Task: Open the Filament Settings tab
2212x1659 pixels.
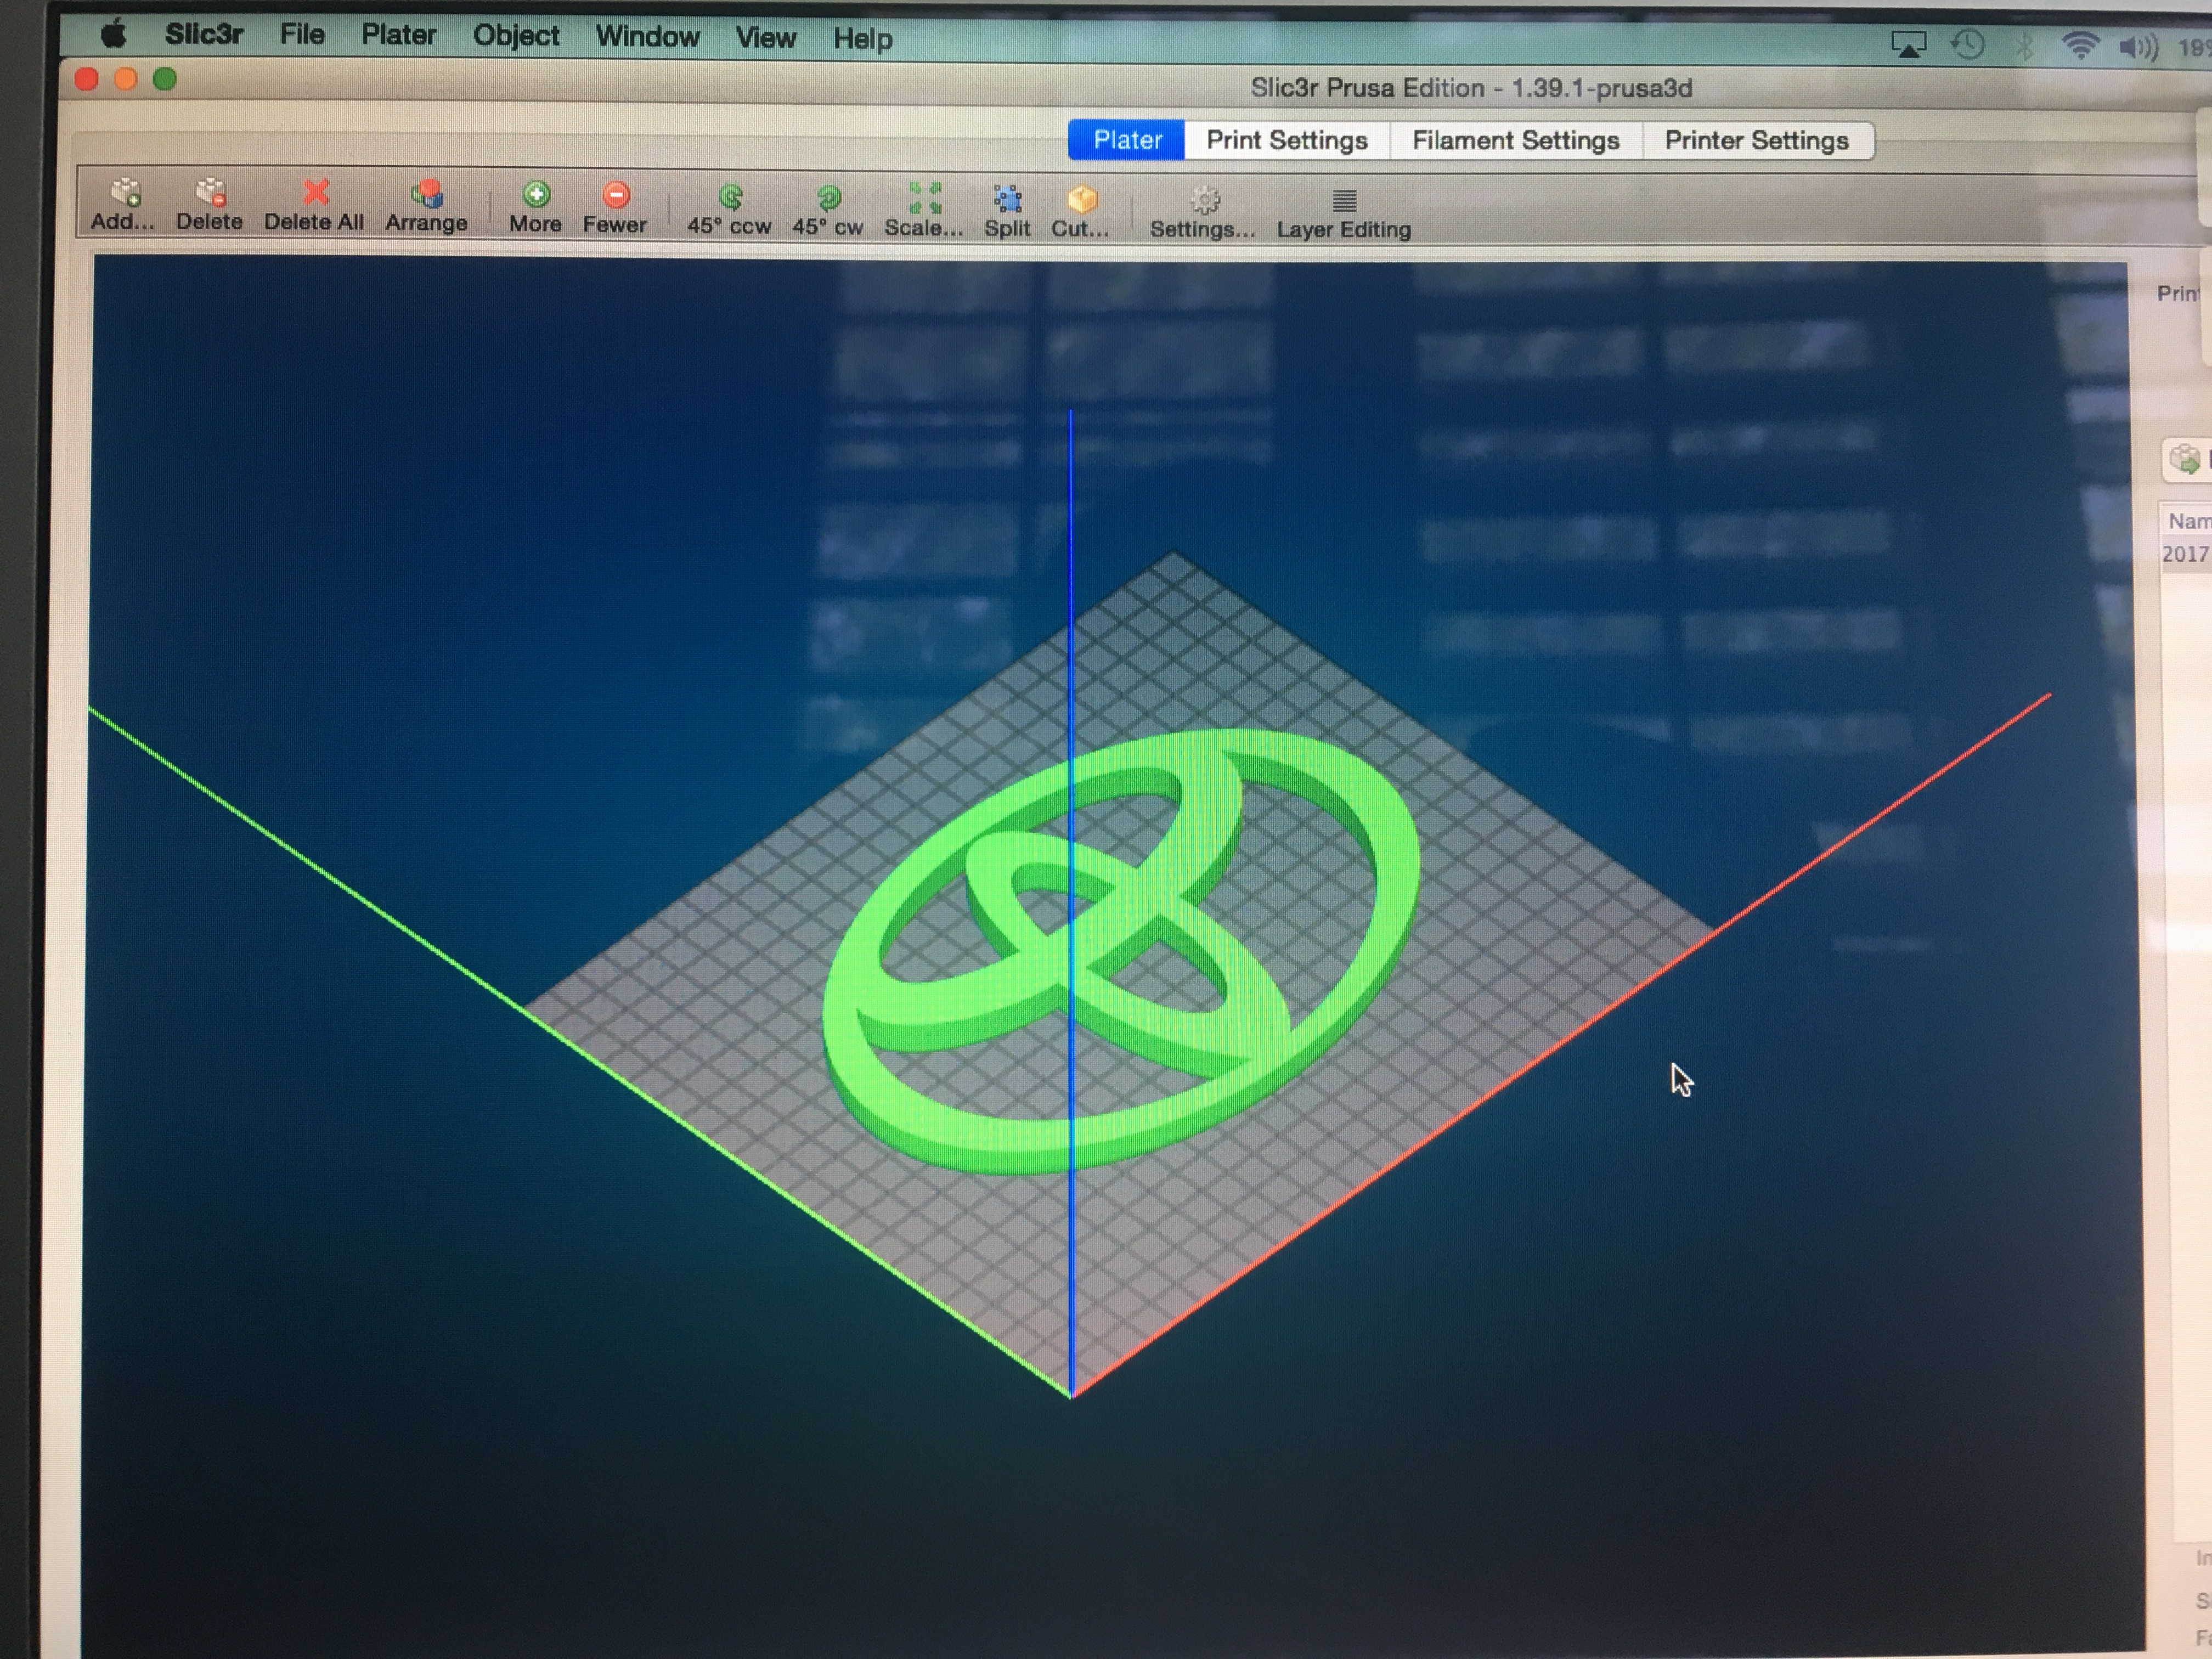Action: tap(1516, 140)
